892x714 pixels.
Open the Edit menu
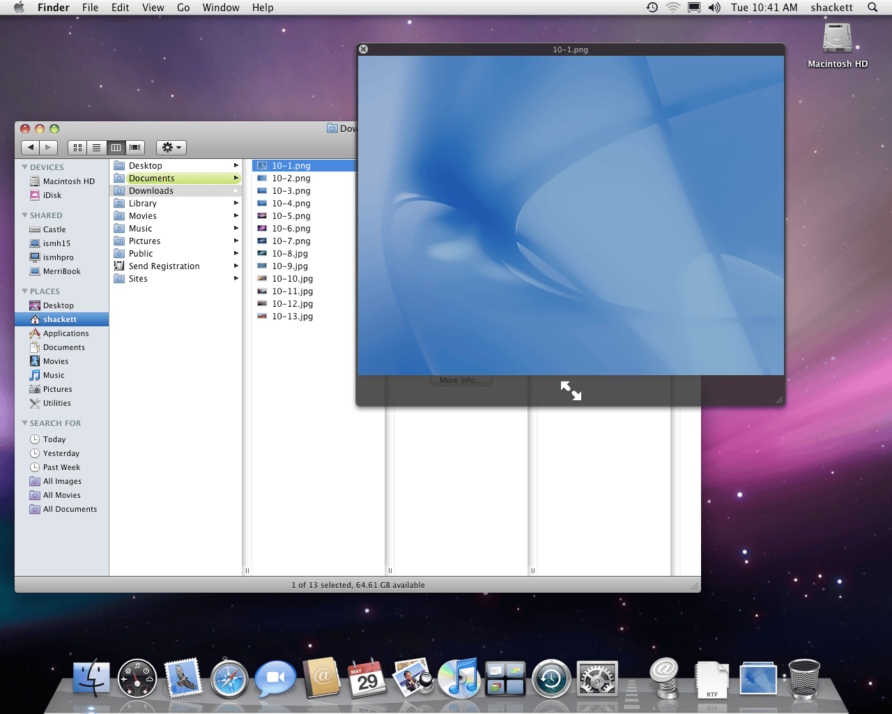pyautogui.click(x=121, y=8)
